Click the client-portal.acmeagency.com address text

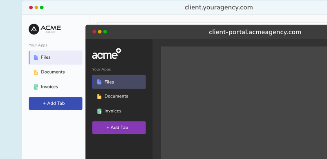coord(255,32)
